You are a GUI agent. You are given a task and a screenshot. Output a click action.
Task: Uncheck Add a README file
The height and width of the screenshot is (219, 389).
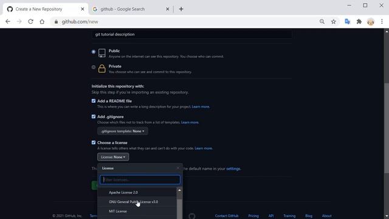tap(94, 101)
